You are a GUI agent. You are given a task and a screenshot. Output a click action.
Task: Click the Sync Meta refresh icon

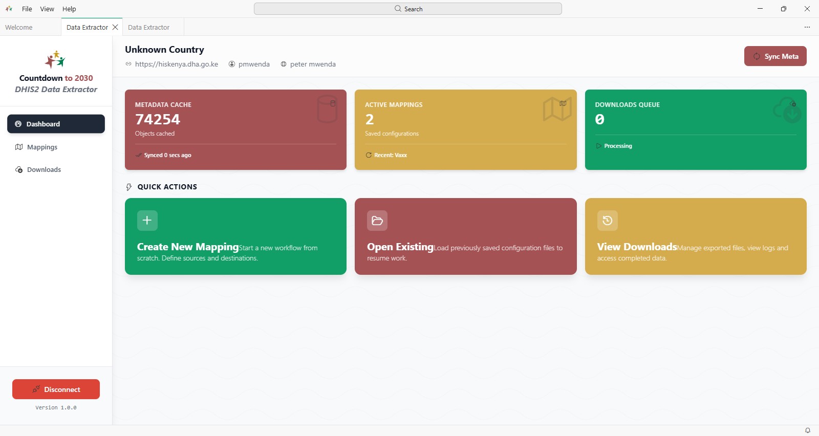point(757,56)
